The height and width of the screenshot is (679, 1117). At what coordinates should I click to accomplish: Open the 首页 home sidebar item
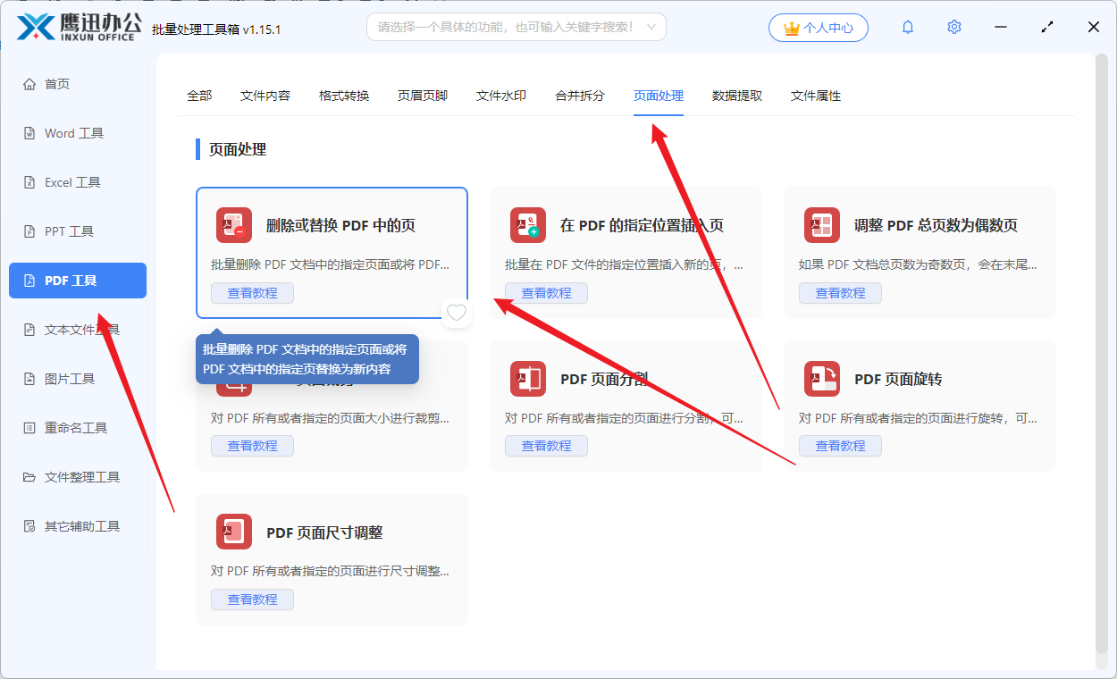(x=78, y=84)
